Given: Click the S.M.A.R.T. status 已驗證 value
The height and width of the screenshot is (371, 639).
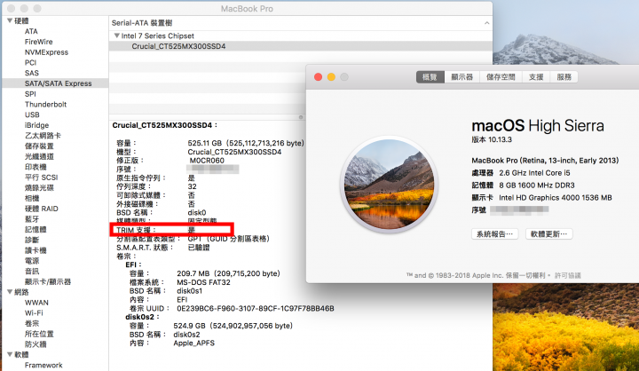Looking at the screenshot, I should [x=199, y=248].
